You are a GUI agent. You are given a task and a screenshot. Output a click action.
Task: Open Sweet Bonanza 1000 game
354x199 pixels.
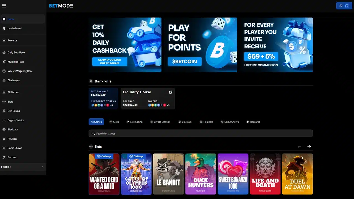click(x=233, y=174)
